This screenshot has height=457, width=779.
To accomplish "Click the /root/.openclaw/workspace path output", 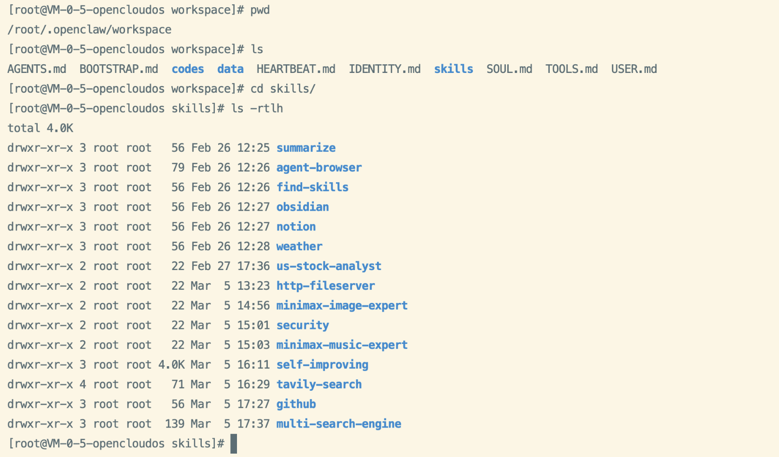I will coord(89,30).
